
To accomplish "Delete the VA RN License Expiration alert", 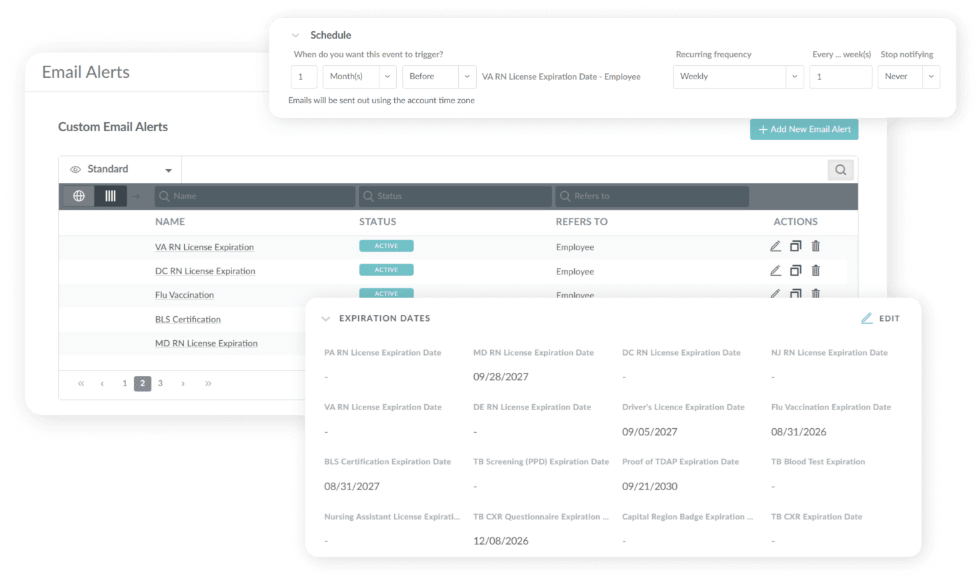I will pyautogui.click(x=816, y=246).
